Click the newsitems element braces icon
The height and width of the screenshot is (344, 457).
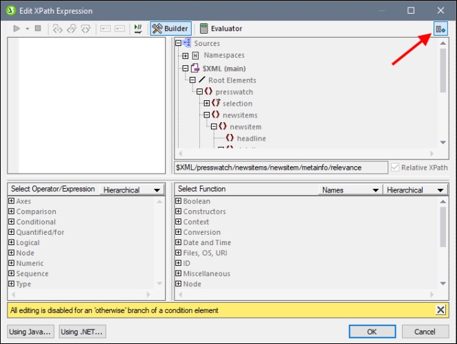click(215, 115)
